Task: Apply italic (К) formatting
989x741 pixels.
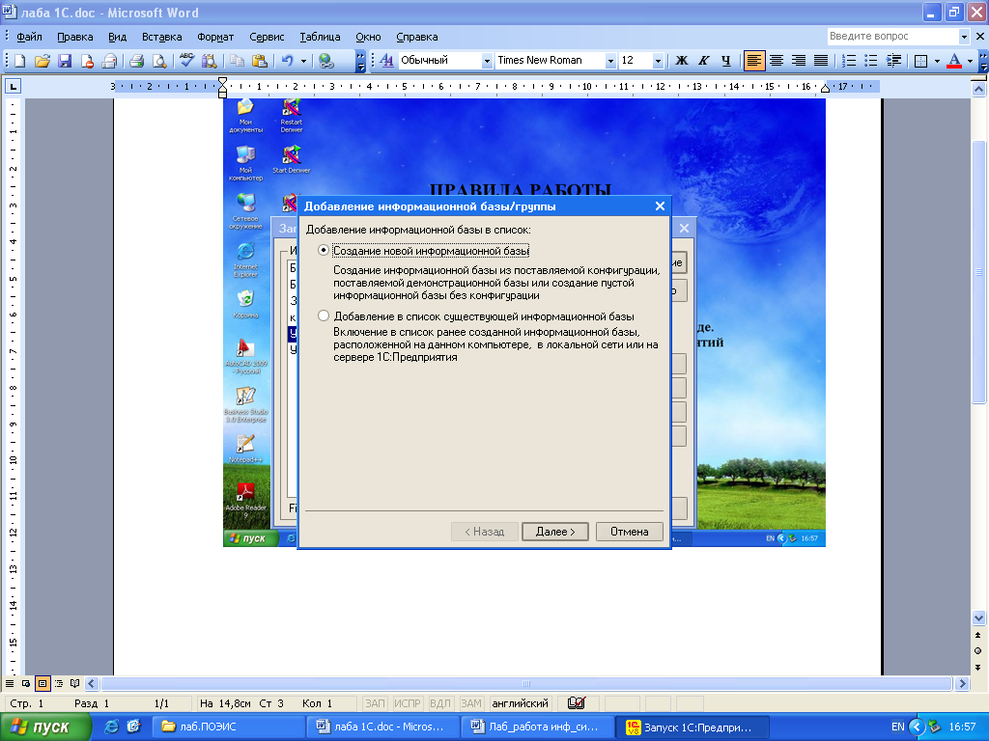Action: point(703,61)
